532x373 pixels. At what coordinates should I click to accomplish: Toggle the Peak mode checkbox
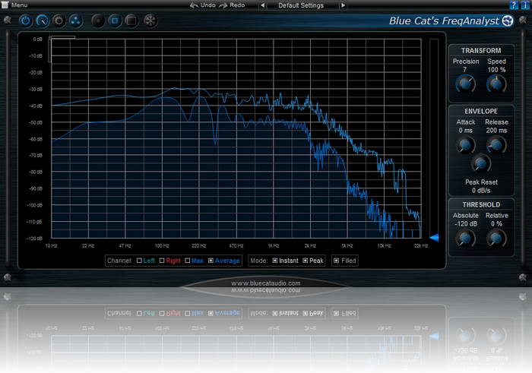305,261
